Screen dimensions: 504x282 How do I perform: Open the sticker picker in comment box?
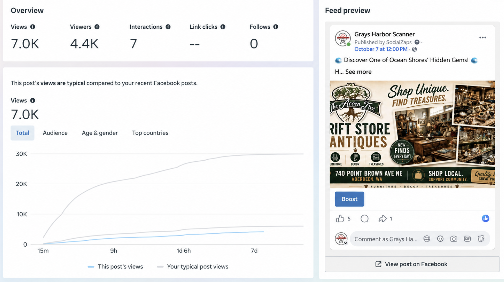tap(481, 239)
